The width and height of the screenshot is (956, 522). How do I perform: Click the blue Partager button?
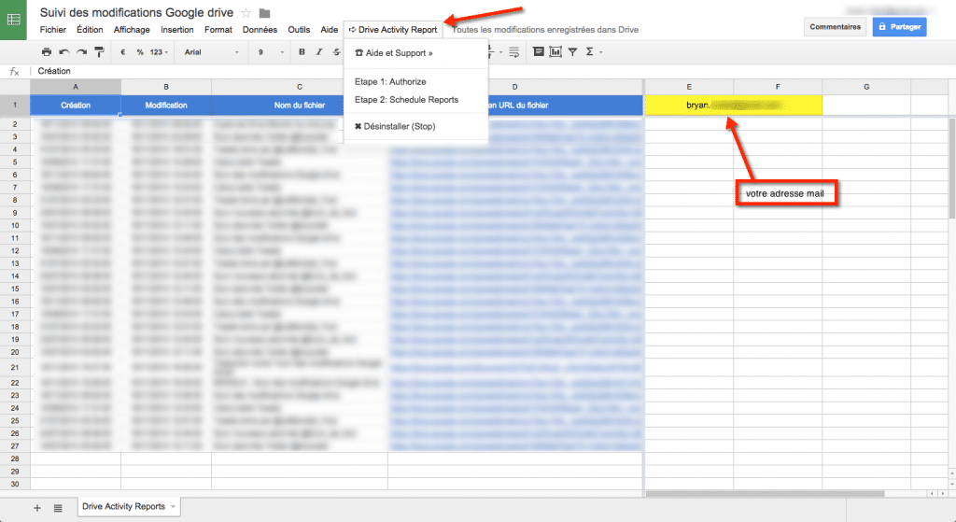tap(899, 27)
